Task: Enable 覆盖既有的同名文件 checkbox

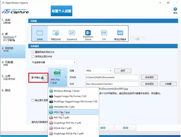Action: click(33, 52)
